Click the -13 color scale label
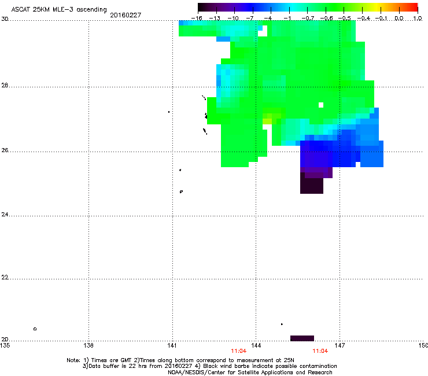428x376 pixels. [x=215, y=19]
